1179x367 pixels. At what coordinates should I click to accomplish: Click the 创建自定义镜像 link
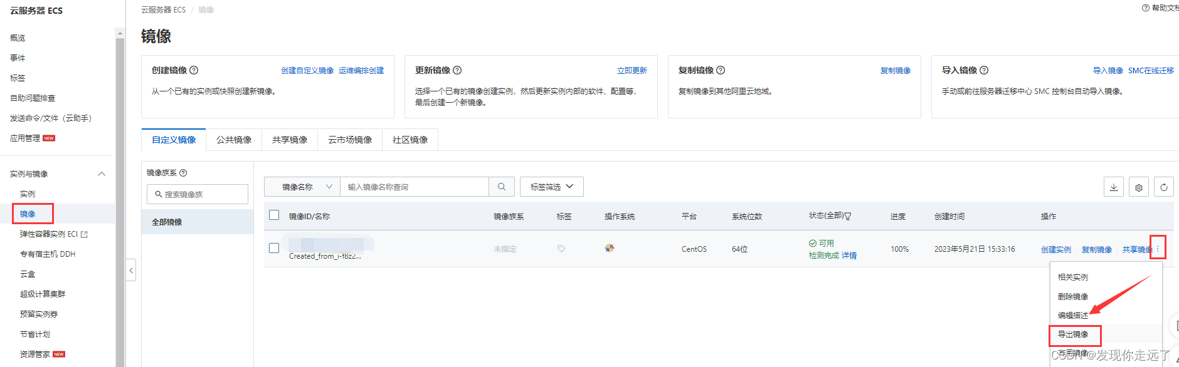pyautogui.click(x=307, y=71)
